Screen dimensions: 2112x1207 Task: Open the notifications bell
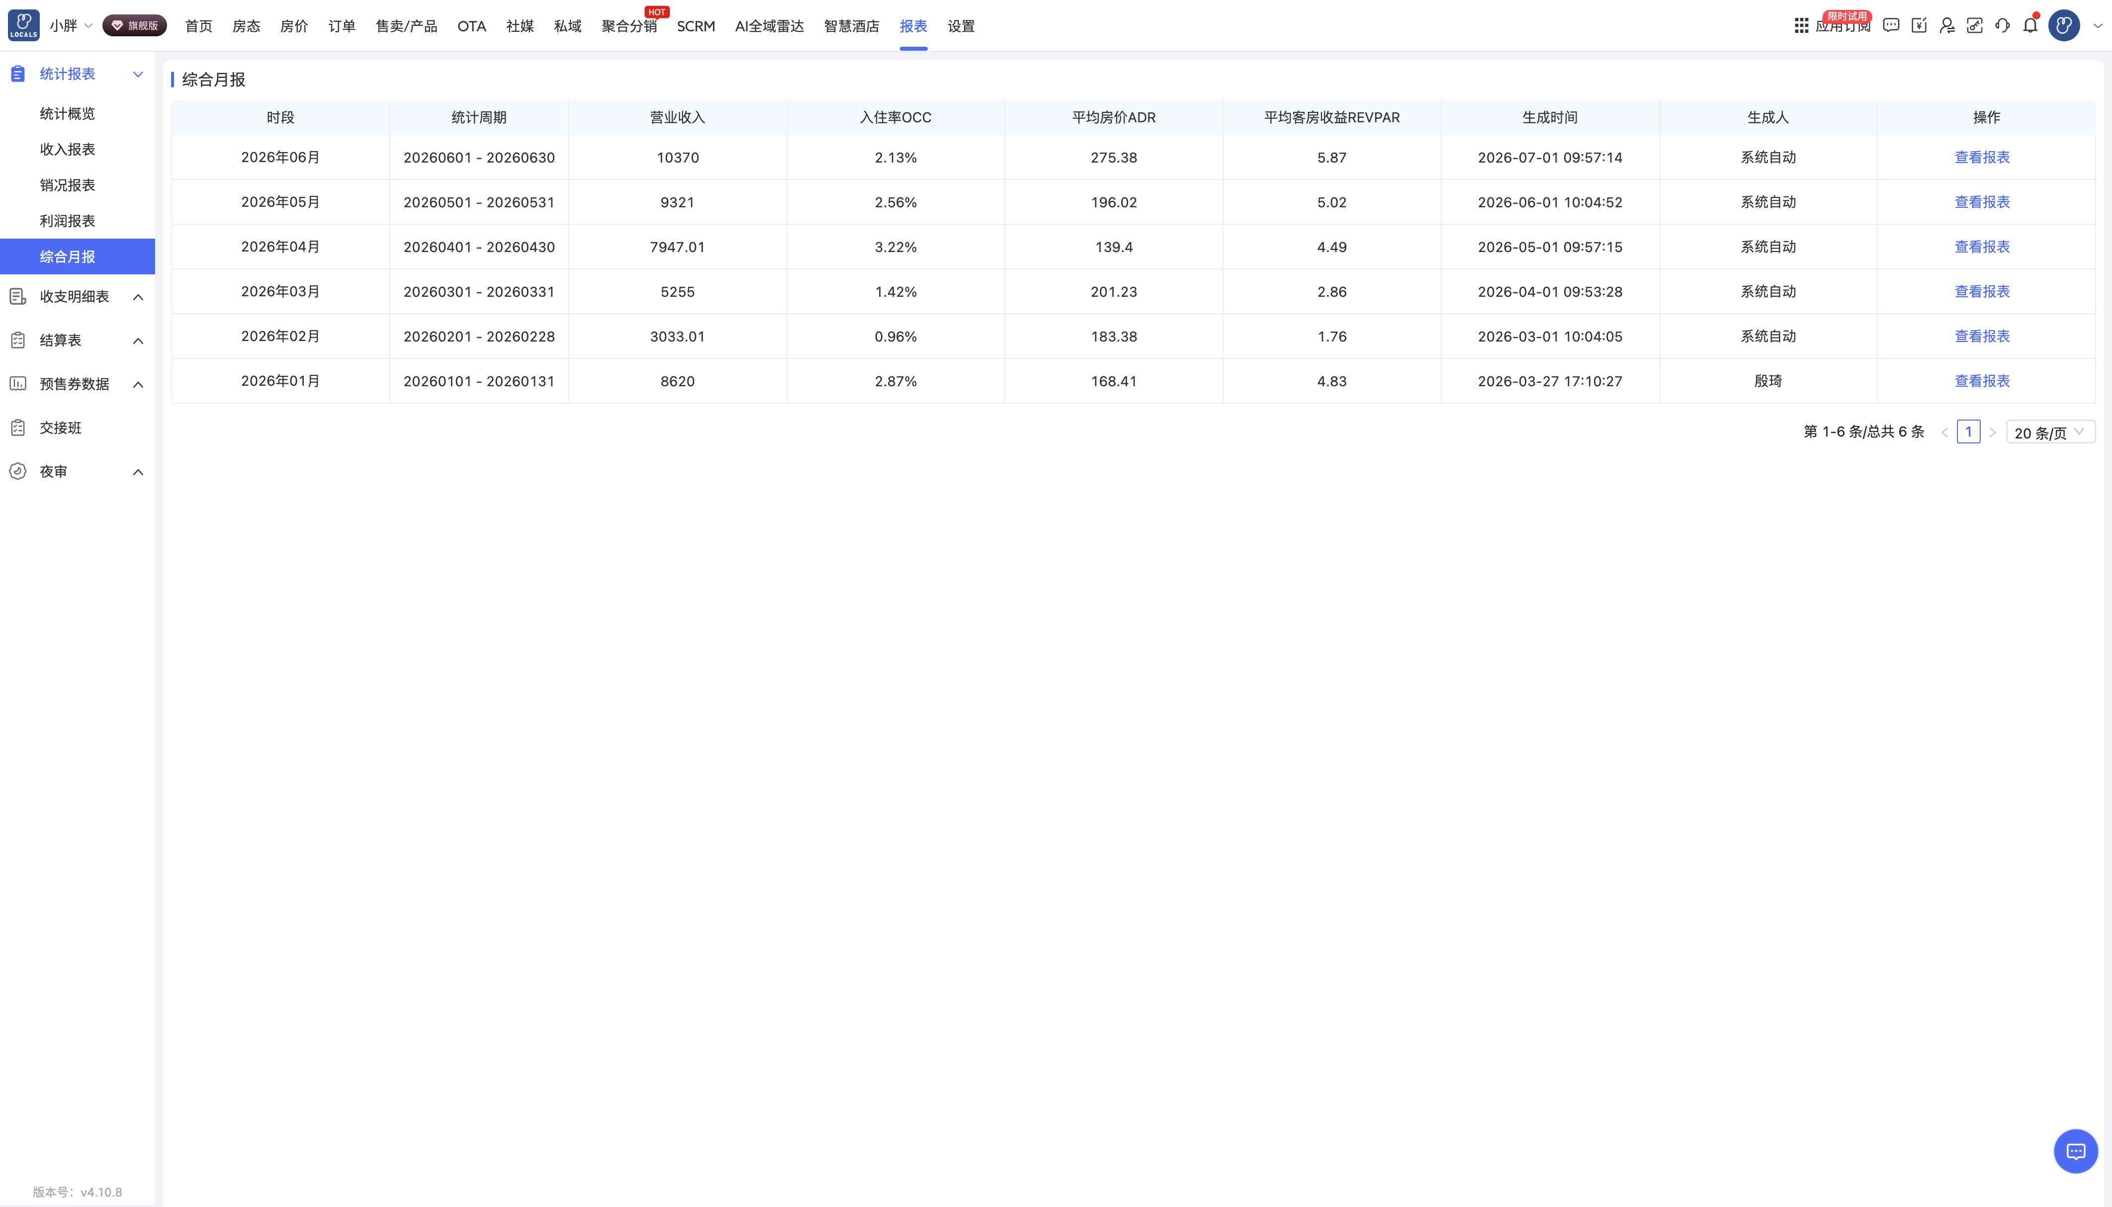point(2030,26)
